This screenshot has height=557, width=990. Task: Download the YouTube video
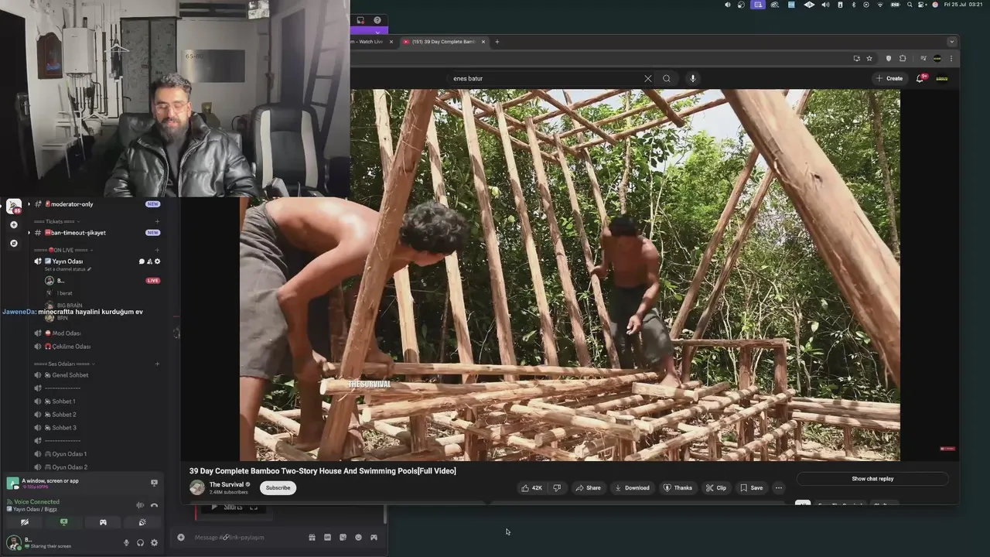point(632,488)
